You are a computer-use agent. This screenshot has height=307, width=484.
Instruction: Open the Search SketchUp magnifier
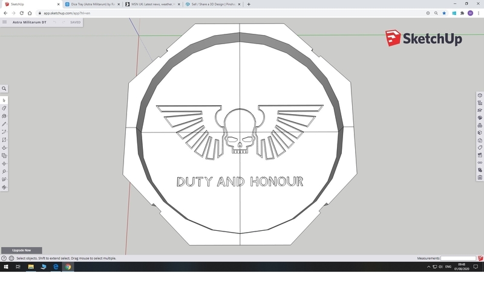(x=4, y=88)
